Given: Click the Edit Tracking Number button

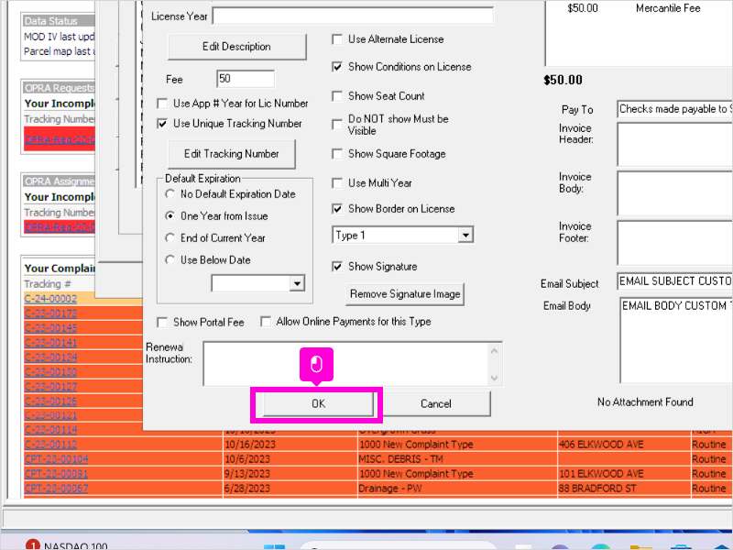Looking at the screenshot, I should [232, 154].
